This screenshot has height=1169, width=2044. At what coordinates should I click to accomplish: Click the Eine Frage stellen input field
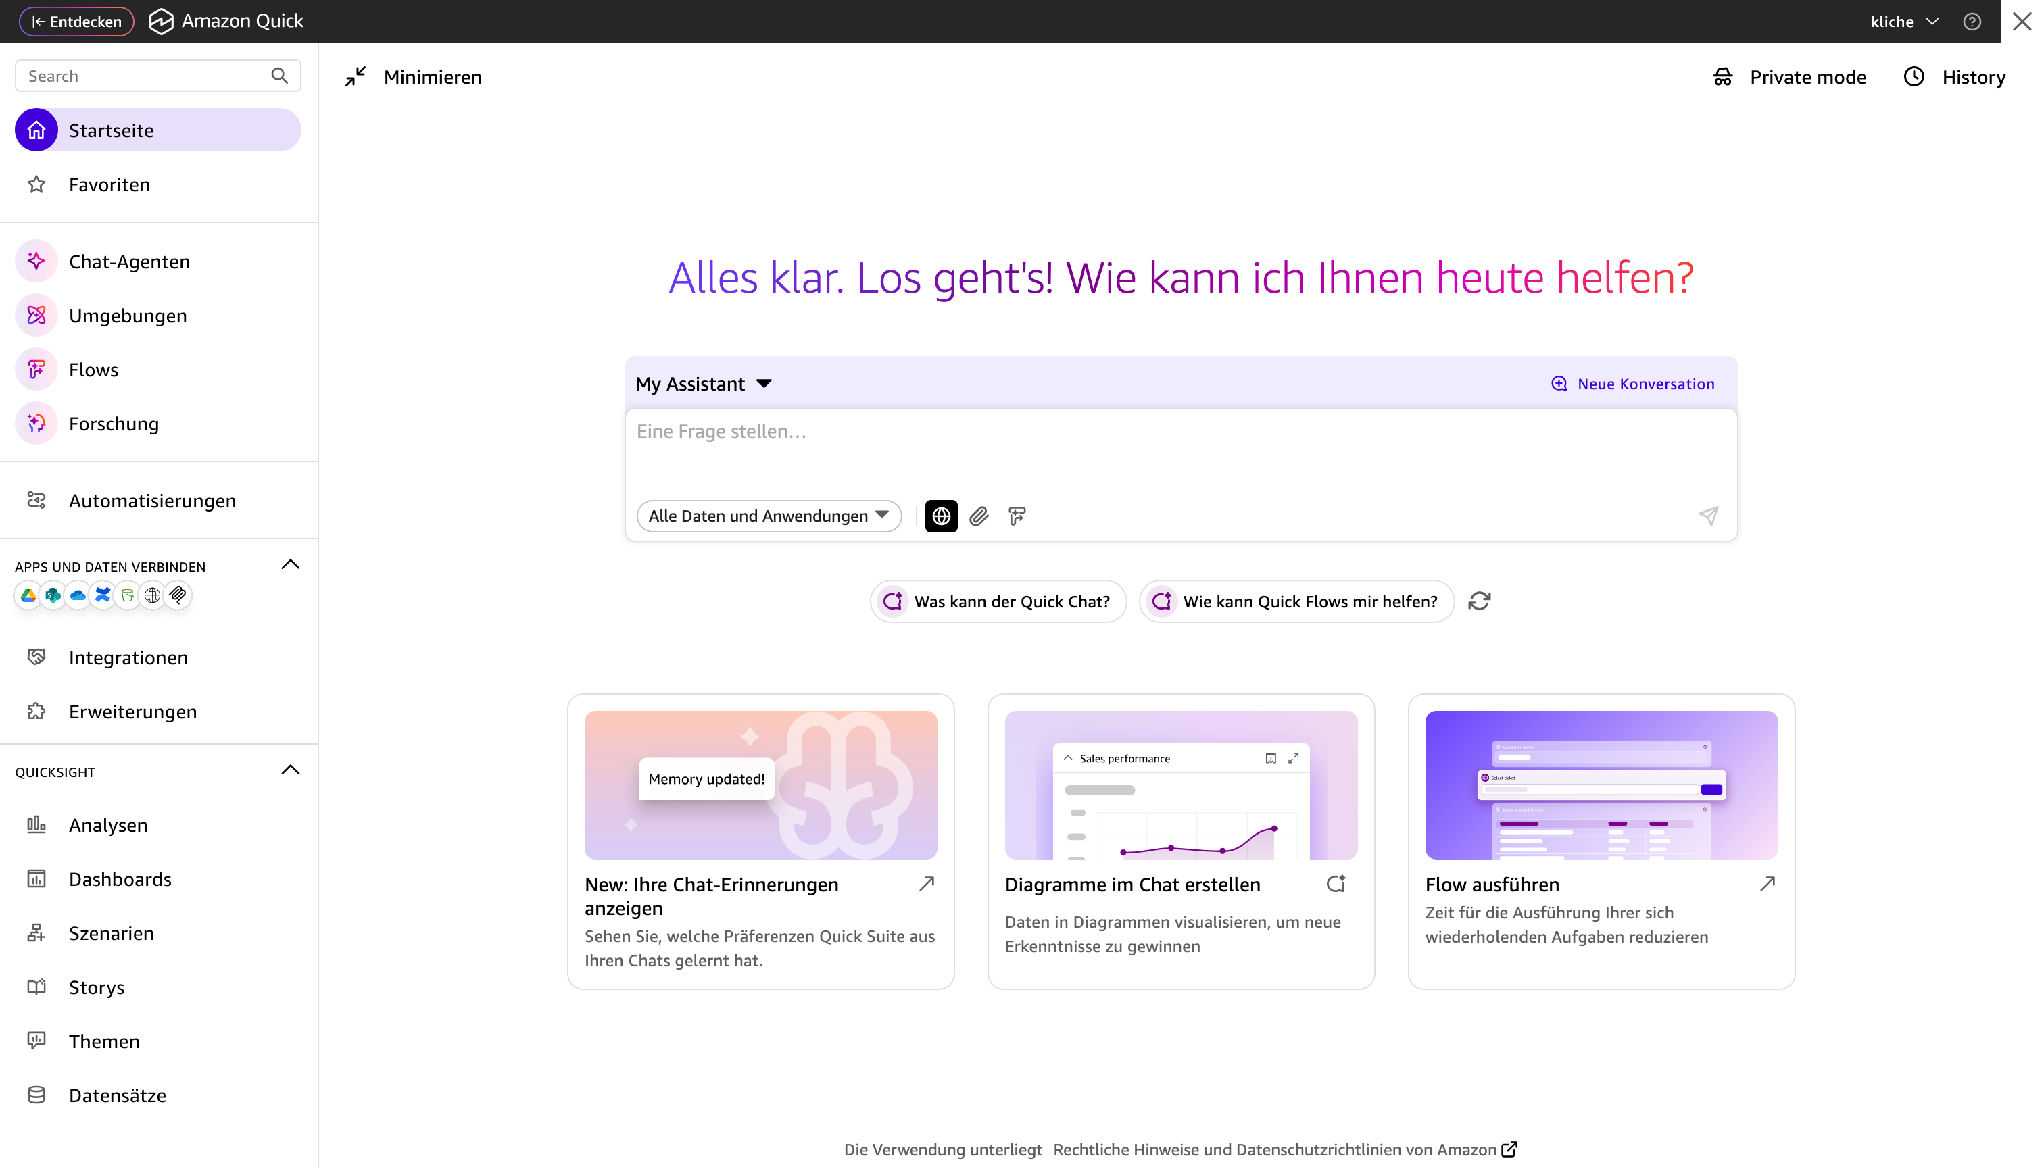pos(1179,449)
